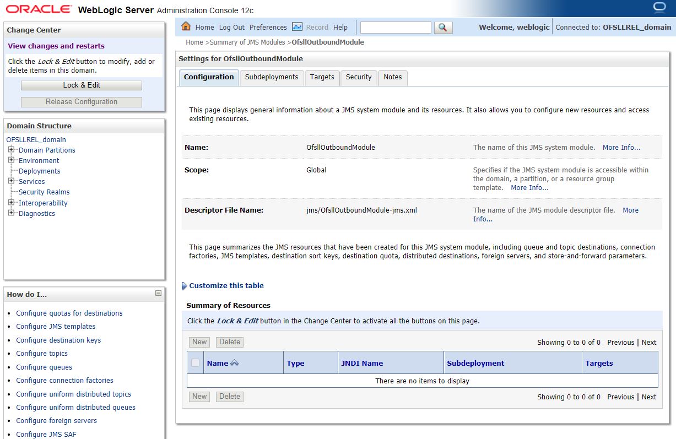Click the magnifier search button
The width and height of the screenshot is (676, 439).
[x=443, y=27]
